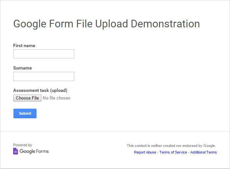Open the Additional Terms link
Screen dimensions: 230x169
(x=203, y=152)
